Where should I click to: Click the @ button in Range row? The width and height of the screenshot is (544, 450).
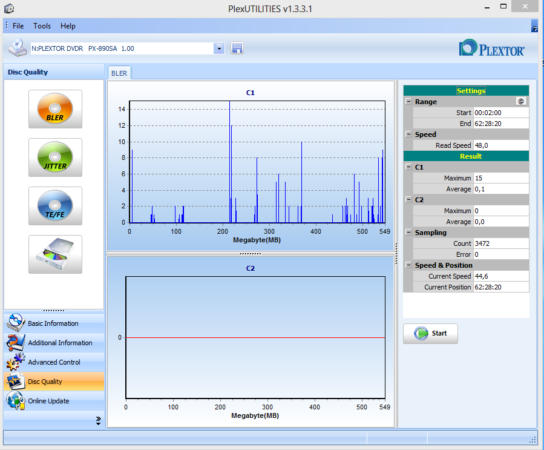[521, 101]
